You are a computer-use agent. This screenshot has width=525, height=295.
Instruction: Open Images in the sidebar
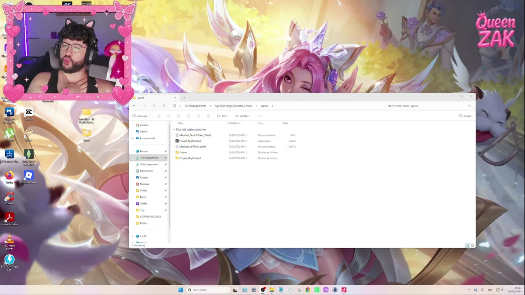point(144,177)
